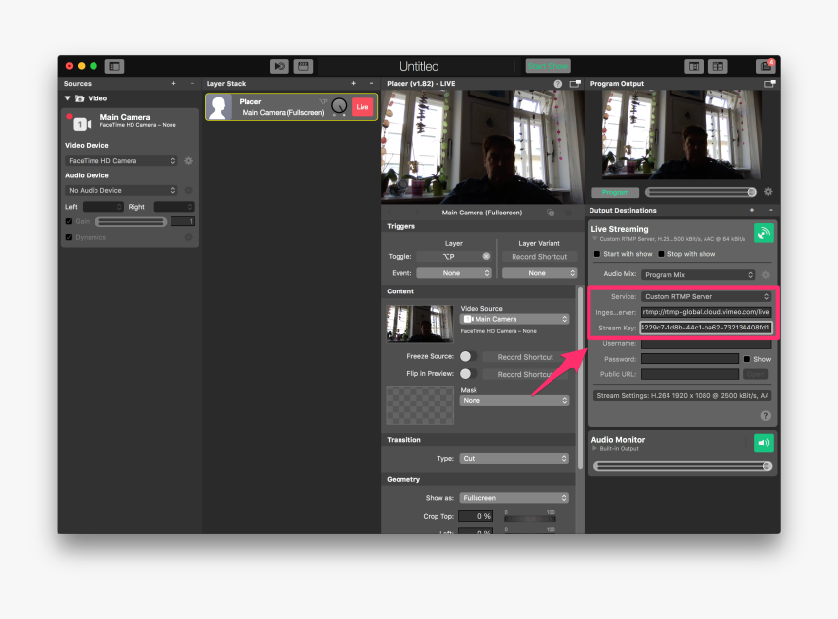Open Live Streaming help question mark
The height and width of the screenshot is (619, 838).
[x=765, y=416]
